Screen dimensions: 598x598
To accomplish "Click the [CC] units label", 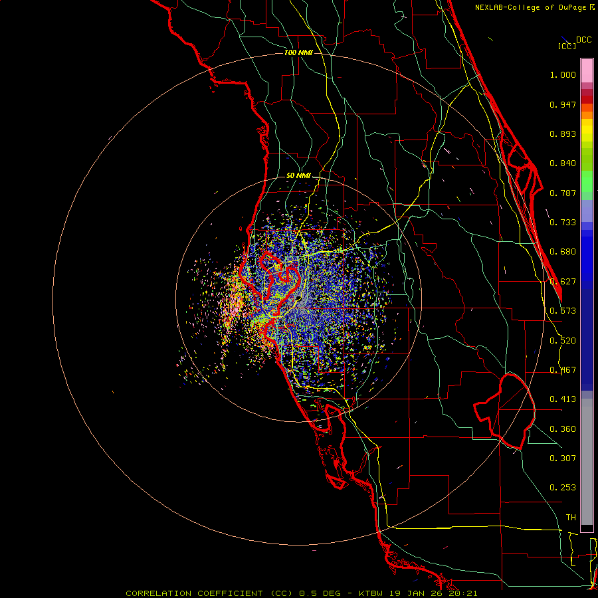I will [x=567, y=46].
